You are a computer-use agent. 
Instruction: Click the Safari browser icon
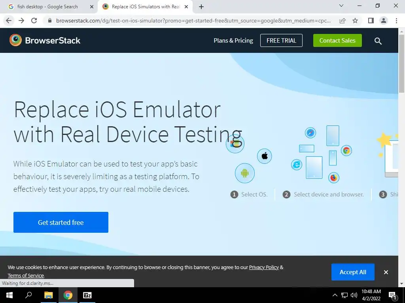(310, 133)
